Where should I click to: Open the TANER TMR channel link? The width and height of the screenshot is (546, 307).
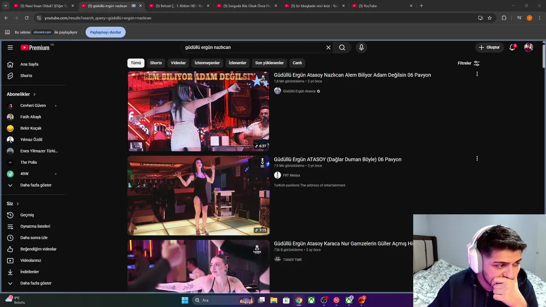pyautogui.click(x=292, y=260)
